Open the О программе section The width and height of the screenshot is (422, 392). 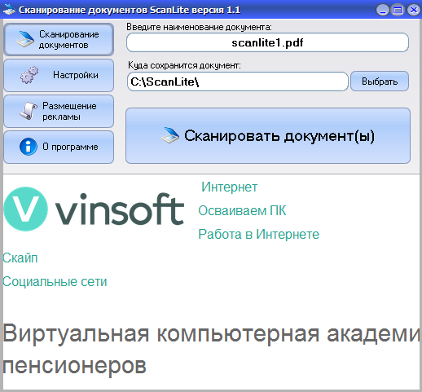coord(59,147)
